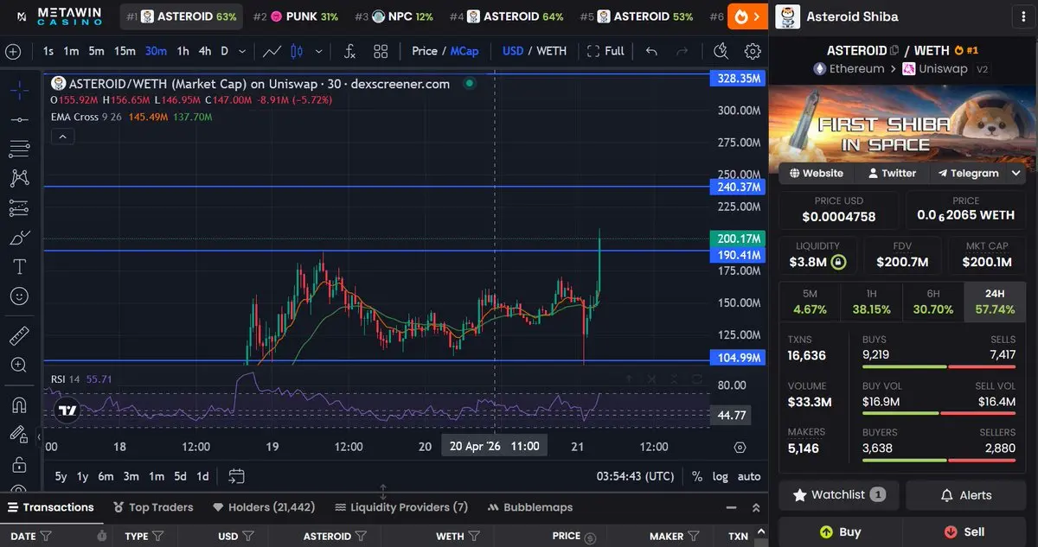Open the emoji icons tool
1038x547 pixels.
[x=19, y=296]
